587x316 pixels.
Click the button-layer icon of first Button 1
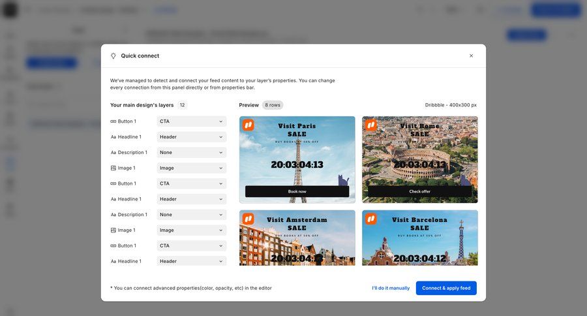113,121
